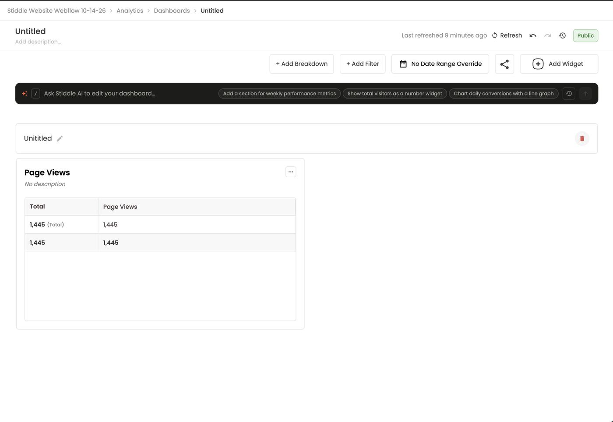Open dashboard version history clock icon
This screenshot has height=422, width=613.
pos(563,35)
